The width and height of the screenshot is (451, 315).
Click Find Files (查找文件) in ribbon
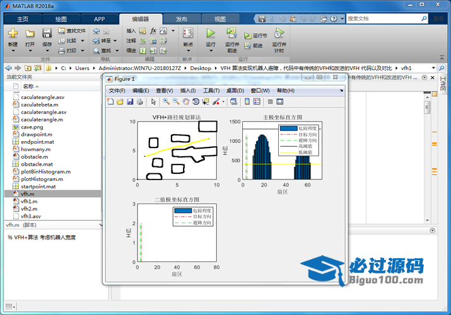coord(72,30)
